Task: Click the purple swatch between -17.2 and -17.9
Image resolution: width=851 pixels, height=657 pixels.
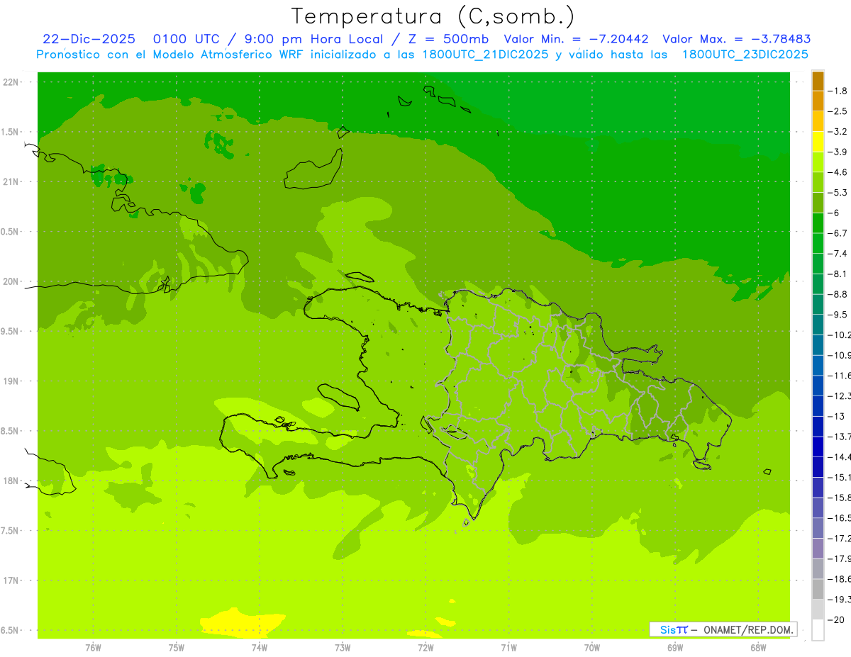Action: point(818,548)
